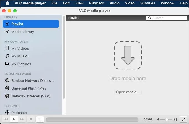Image resolution: width=189 pixels, height=124 pixels.
Task: Mute audio with the small speaker icon
Action: [x=158, y=119]
